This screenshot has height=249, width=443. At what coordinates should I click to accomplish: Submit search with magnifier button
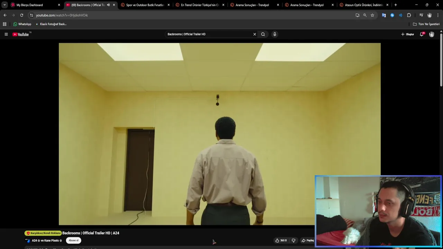coord(263,34)
